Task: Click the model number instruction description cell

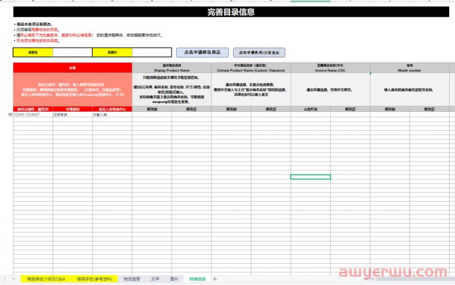Action: coord(409,90)
